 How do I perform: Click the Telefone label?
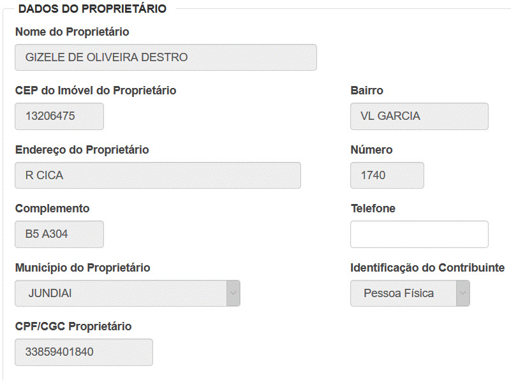(x=373, y=208)
